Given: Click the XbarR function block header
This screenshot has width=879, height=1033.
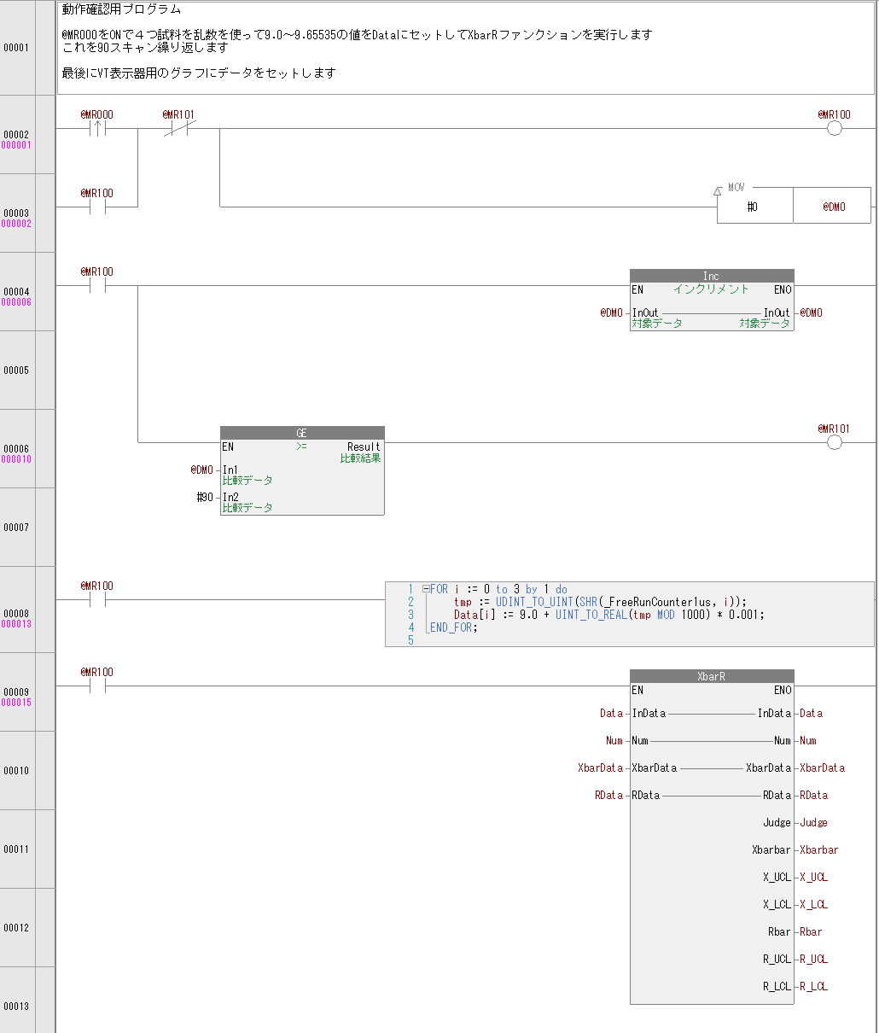Looking at the screenshot, I should point(711,676).
